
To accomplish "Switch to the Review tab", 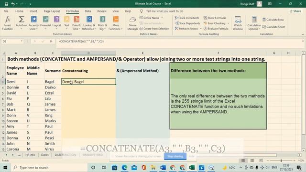I will point(102,11).
